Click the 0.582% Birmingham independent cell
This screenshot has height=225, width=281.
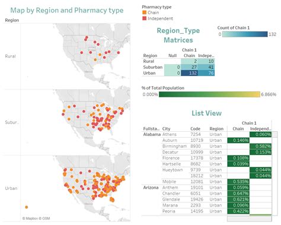point(260,146)
